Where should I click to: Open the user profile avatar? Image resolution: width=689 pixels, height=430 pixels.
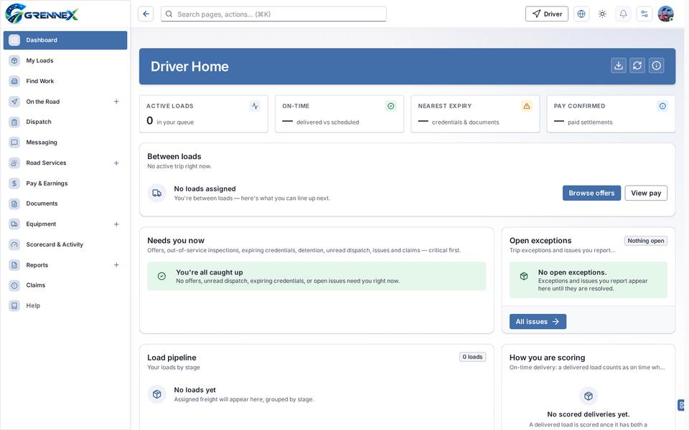tap(666, 14)
